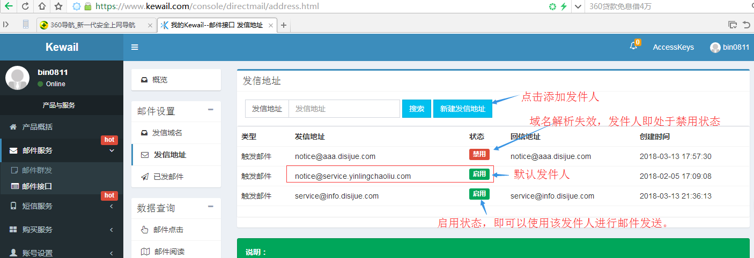
Task: Open 产品概括 in sidebar
Action: click(62, 127)
